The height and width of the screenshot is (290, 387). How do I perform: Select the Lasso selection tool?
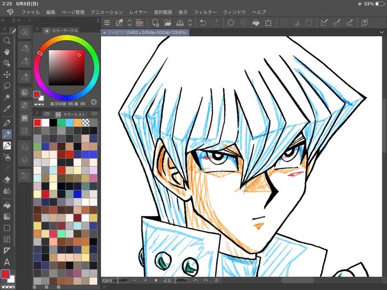(7, 86)
